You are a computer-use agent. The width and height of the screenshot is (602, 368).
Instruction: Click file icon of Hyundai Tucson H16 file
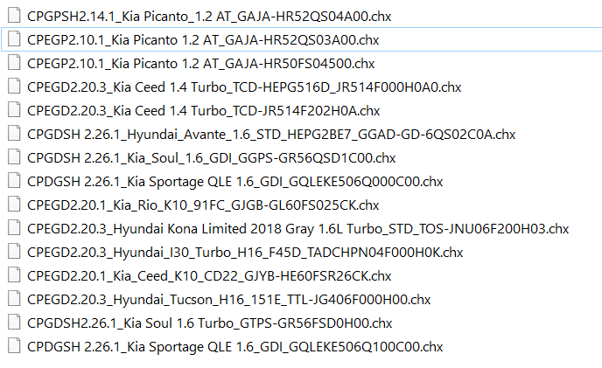tap(12, 299)
